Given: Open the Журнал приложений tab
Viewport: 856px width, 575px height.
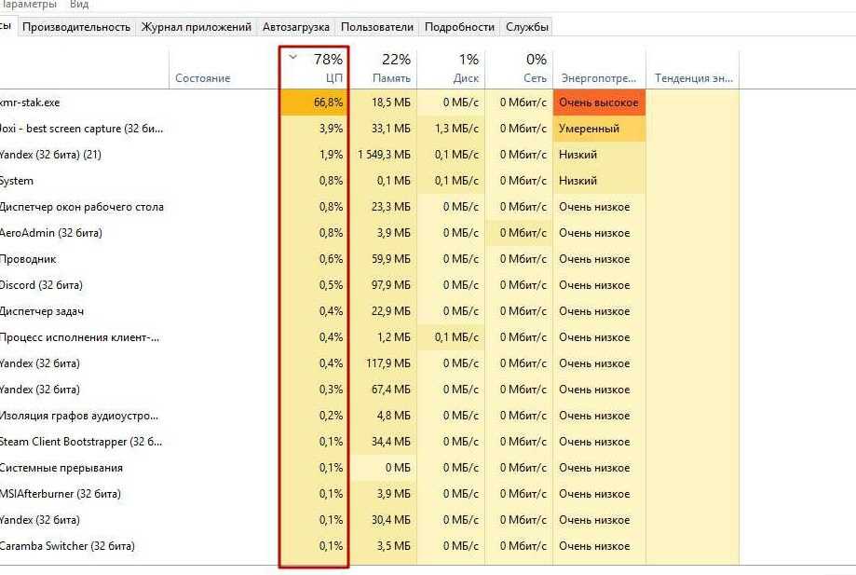Looking at the screenshot, I should 196,27.
